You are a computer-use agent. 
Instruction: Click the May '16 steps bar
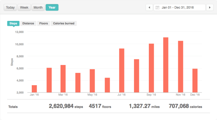pos(92,81)
